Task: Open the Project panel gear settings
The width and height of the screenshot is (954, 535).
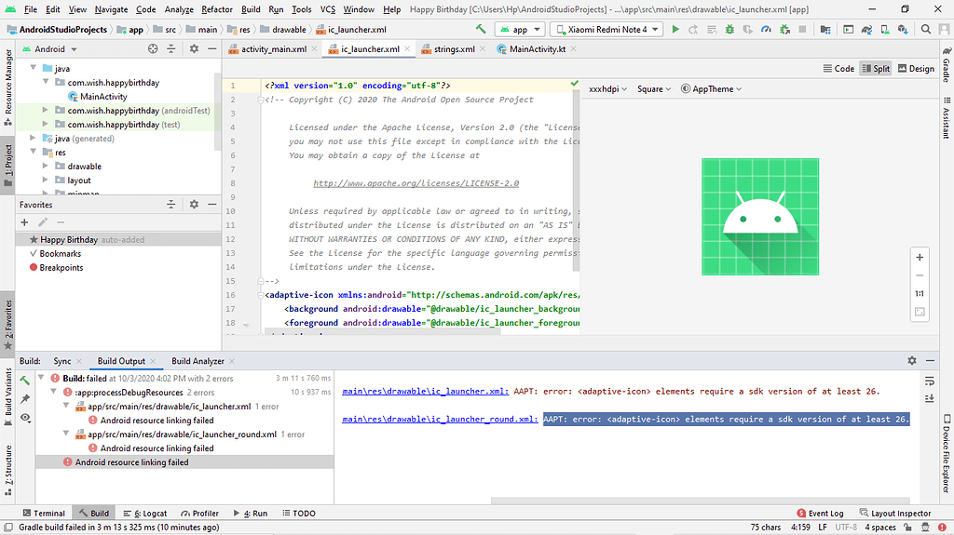Action: (x=193, y=49)
